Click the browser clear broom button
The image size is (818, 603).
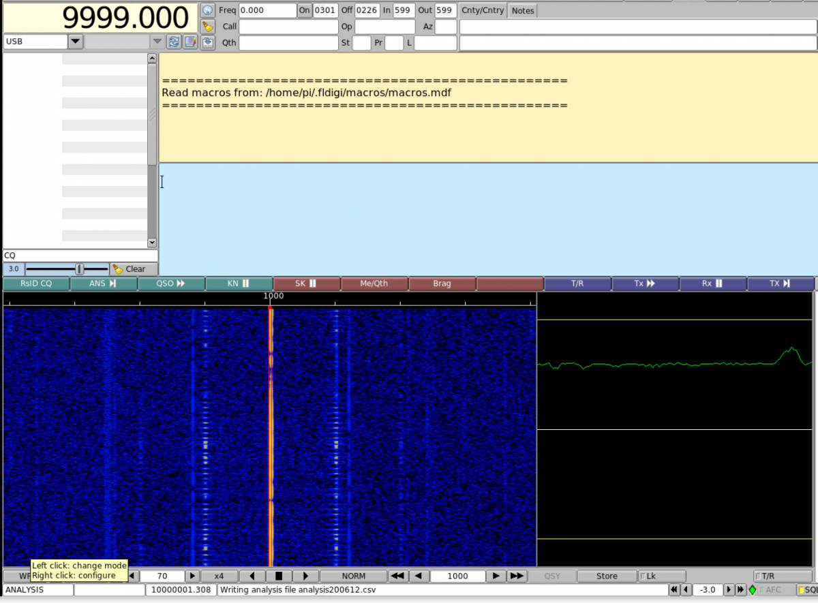[x=129, y=269]
